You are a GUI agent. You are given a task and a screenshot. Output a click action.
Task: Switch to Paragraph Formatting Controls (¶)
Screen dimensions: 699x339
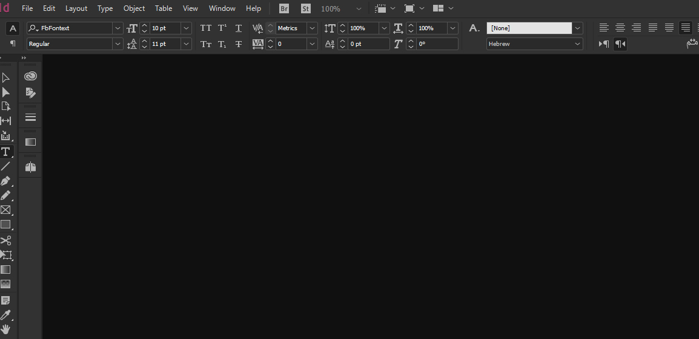tap(13, 44)
